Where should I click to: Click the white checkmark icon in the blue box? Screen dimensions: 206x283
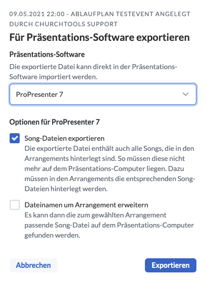15,138
